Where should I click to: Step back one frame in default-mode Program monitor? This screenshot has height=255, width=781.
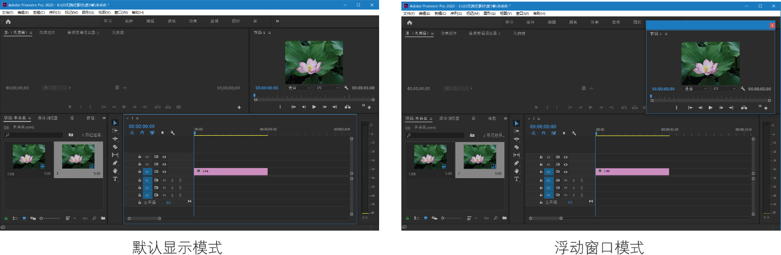(304, 107)
